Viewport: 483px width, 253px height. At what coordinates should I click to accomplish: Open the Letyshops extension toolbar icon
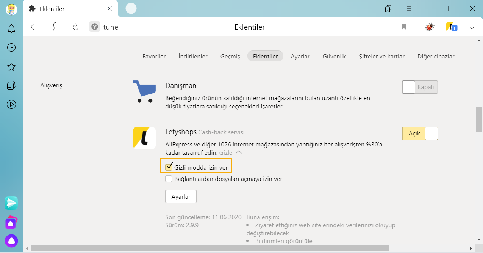click(x=452, y=27)
